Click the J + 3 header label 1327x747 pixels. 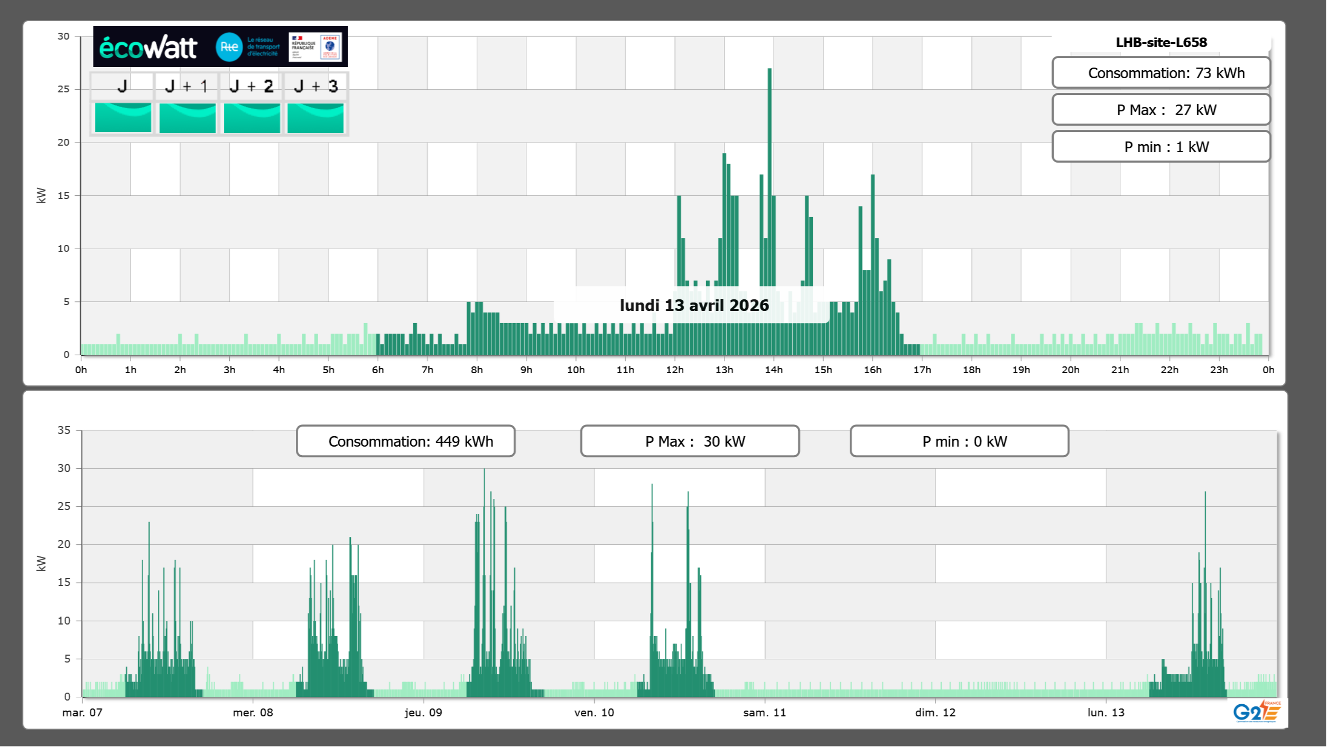(315, 86)
